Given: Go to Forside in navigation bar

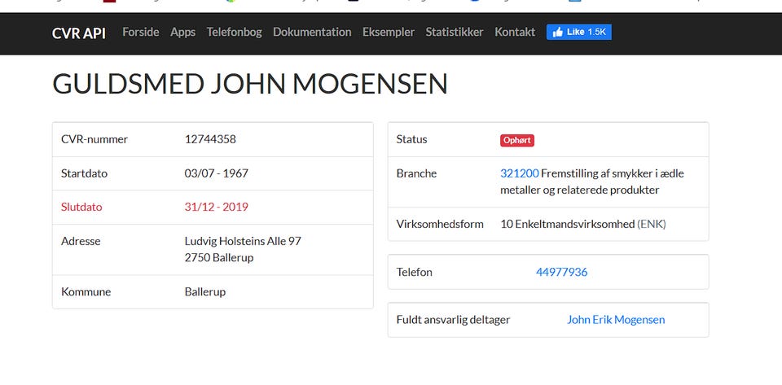Looking at the screenshot, I should pyautogui.click(x=141, y=32).
